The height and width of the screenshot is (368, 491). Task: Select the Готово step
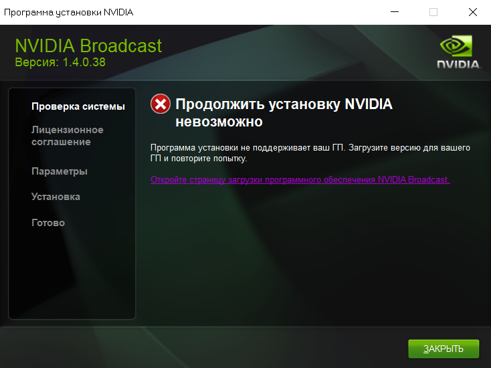click(x=48, y=223)
